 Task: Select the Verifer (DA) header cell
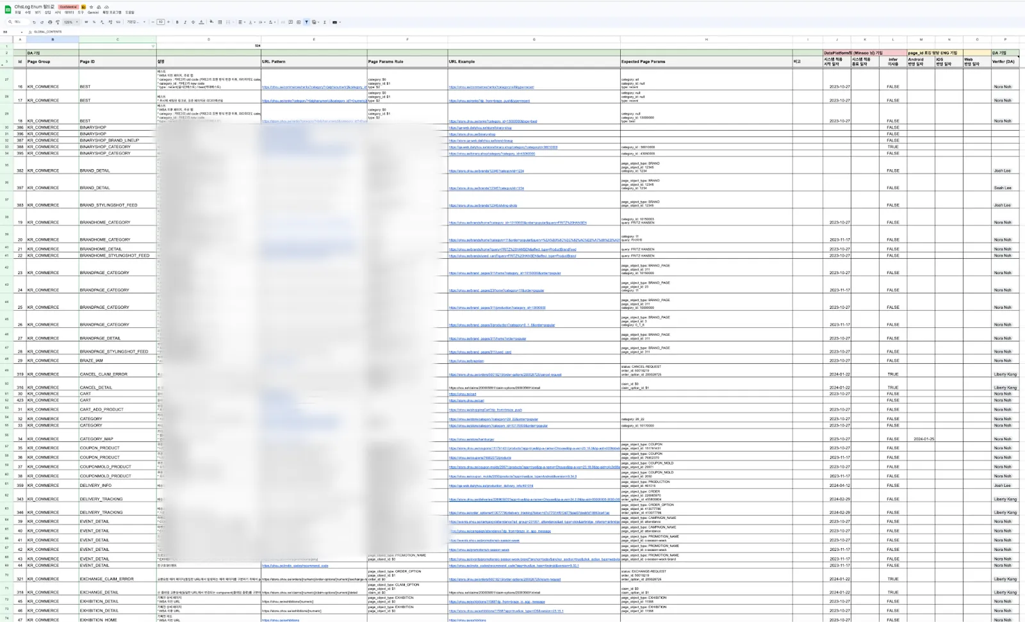[1005, 61]
